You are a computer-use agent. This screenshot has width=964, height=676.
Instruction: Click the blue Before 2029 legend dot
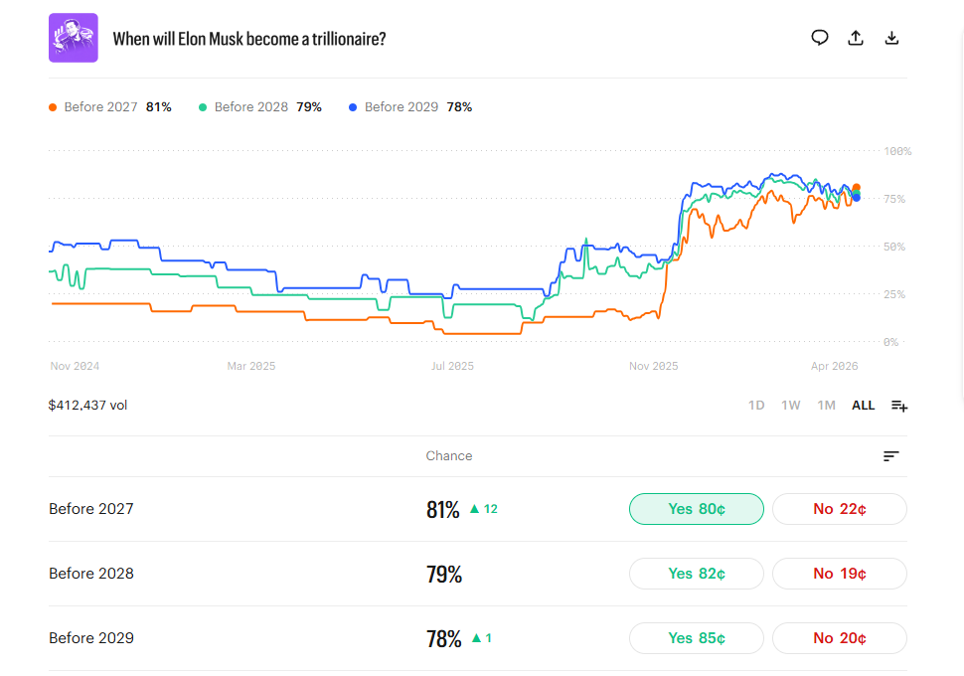[354, 107]
